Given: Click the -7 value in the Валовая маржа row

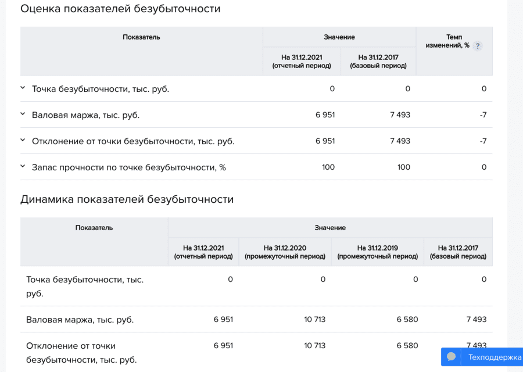Looking at the screenshot, I should (483, 115).
